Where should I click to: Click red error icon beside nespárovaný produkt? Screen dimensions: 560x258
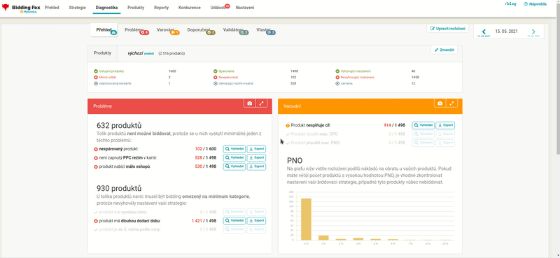(x=96, y=149)
